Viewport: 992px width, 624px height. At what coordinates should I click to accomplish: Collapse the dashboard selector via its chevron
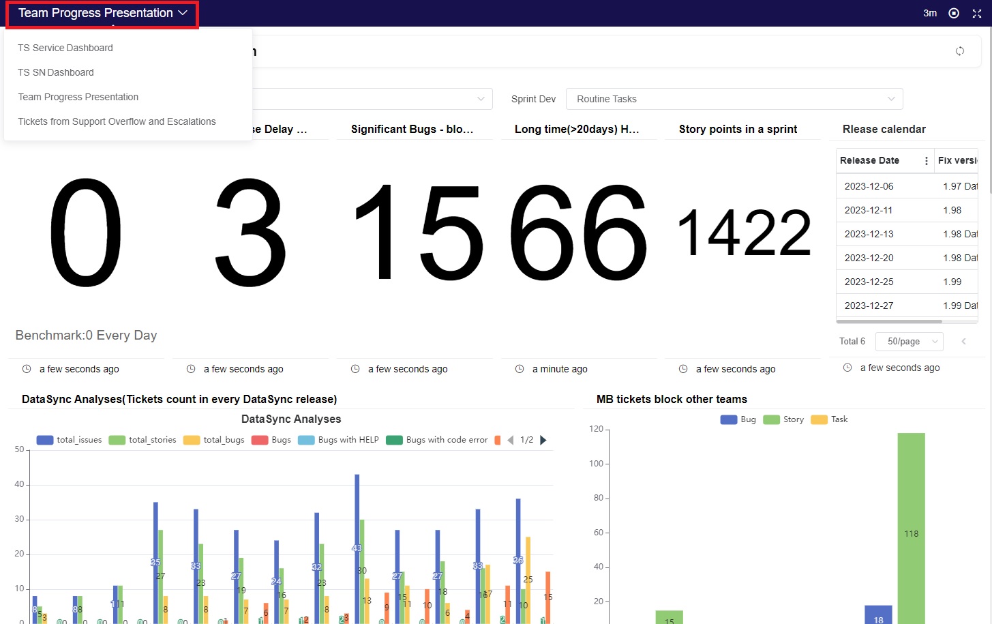coord(181,12)
